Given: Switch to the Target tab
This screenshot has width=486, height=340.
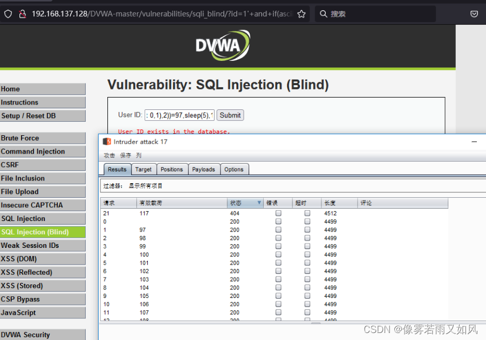Looking at the screenshot, I should pyautogui.click(x=143, y=169).
